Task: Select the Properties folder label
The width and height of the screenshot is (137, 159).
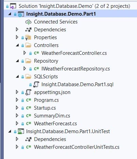Action: click(x=45, y=37)
